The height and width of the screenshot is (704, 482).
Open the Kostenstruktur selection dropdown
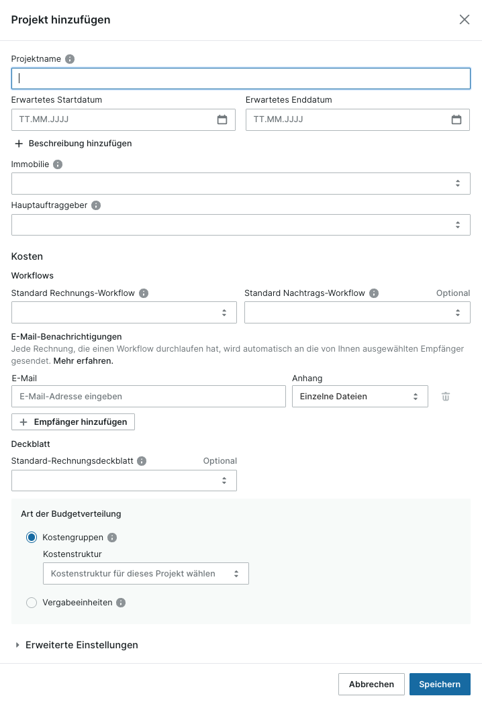145,574
